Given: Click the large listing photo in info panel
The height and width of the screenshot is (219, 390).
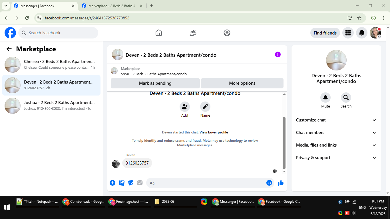Looking at the screenshot, I should click(x=336, y=60).
